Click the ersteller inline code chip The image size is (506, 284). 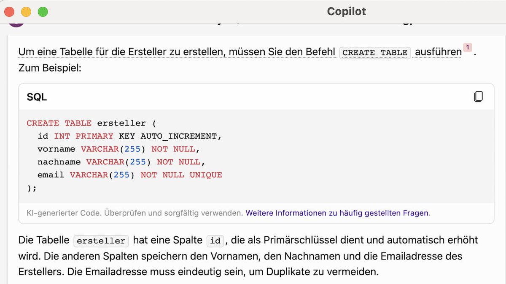[101, 241]
